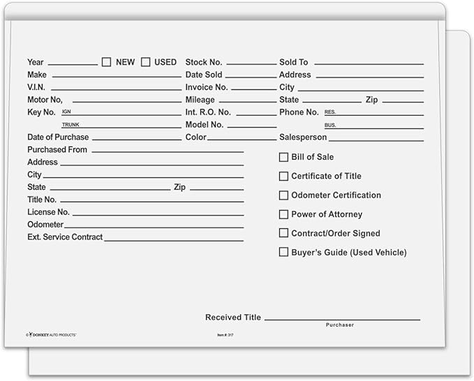Select the Power of Attorney checkbox
Image resolution: width=474 pixels, height=381 pixels.
[x=283, y=214]
